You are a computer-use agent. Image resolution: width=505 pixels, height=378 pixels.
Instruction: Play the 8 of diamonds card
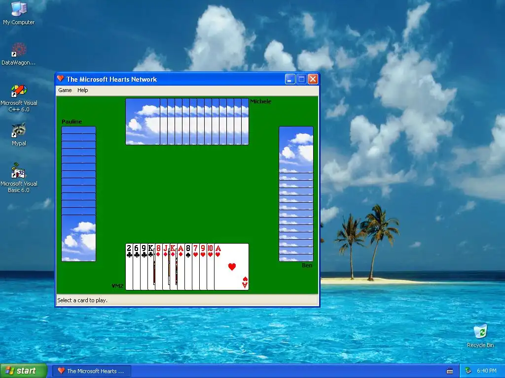click(x=159, y=267)
